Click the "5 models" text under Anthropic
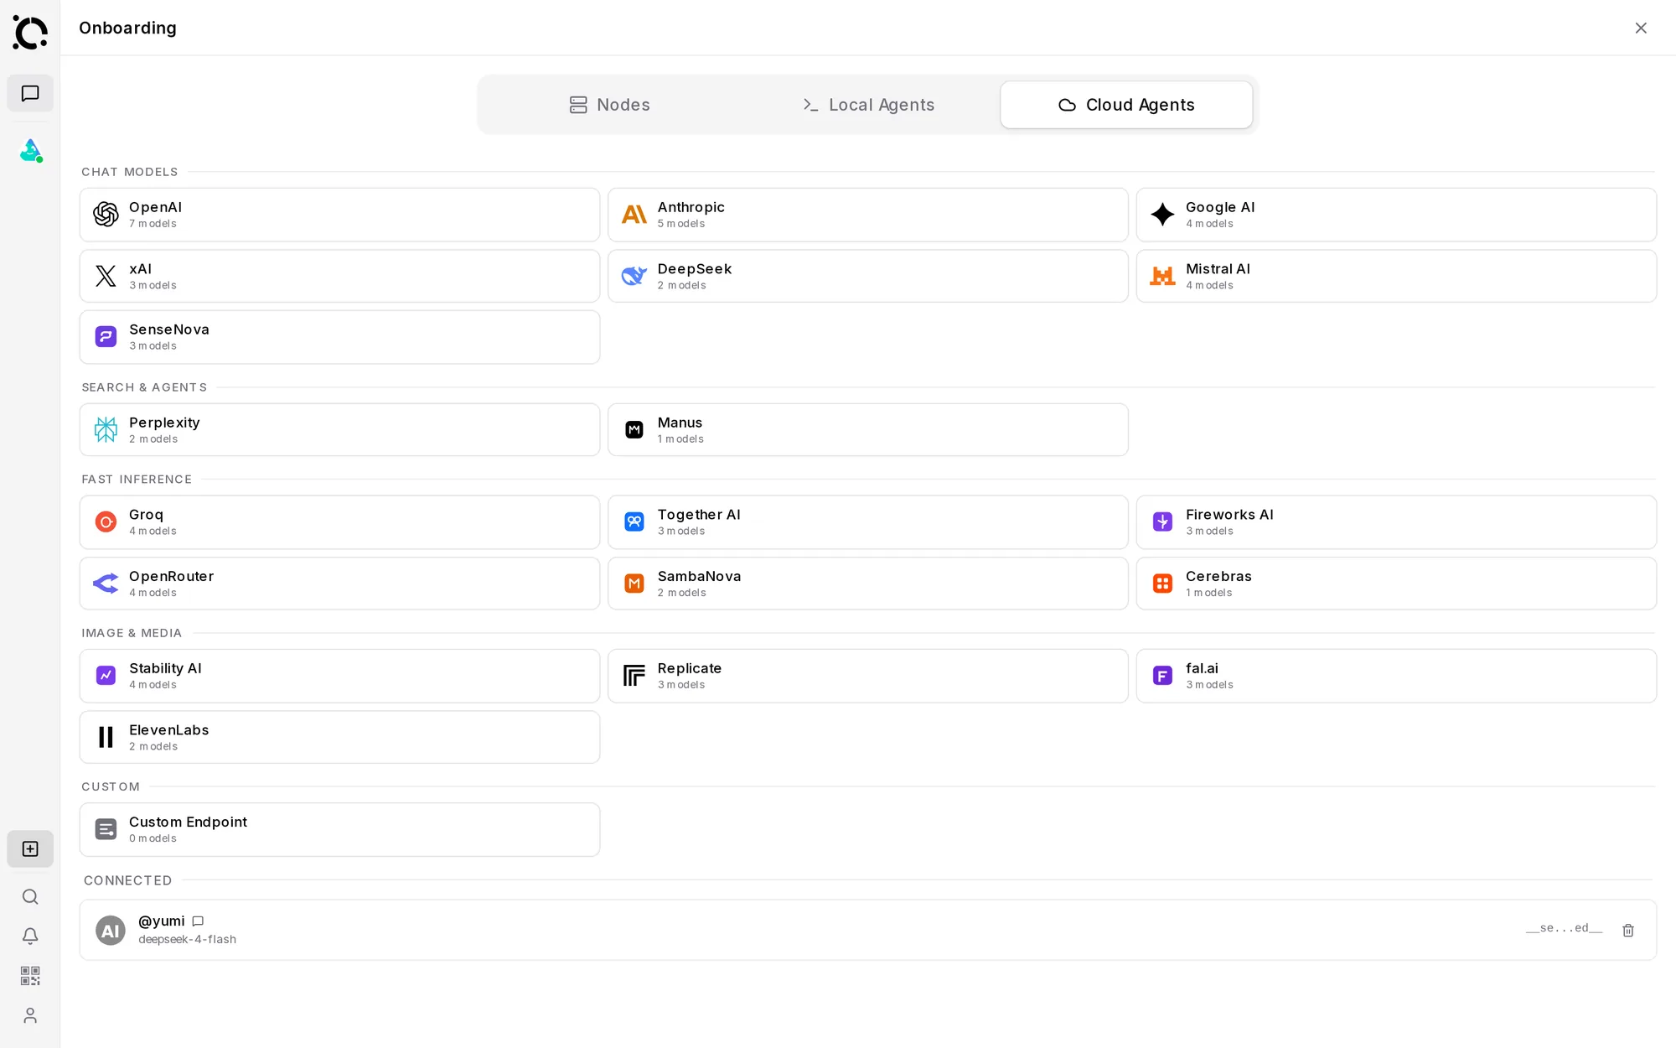 pyautogui.click(x=681, y=224)
